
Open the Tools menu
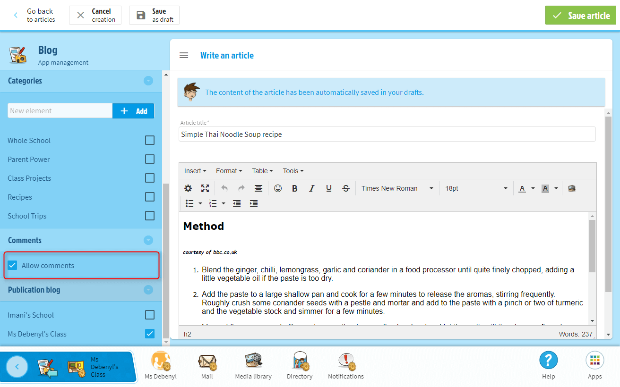pos(293,171)
